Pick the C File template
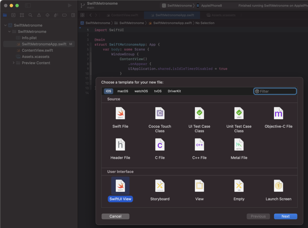The image size is (308, 228). pos(160,149)
